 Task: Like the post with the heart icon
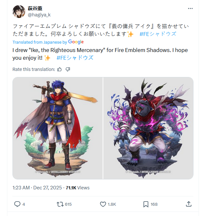click(103, 204)
